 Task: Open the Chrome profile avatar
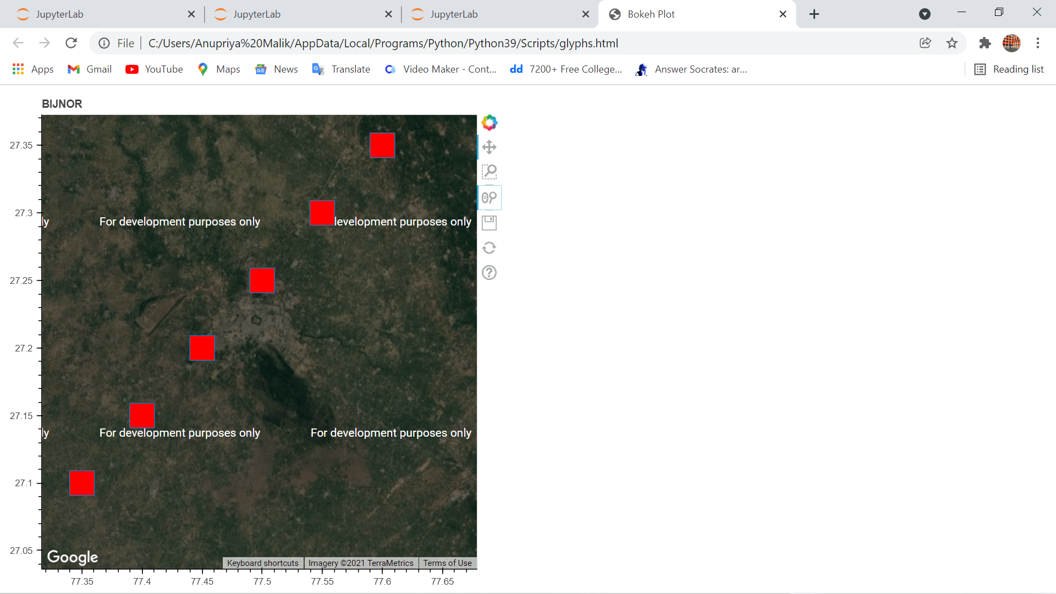(x=1011, y=43)
